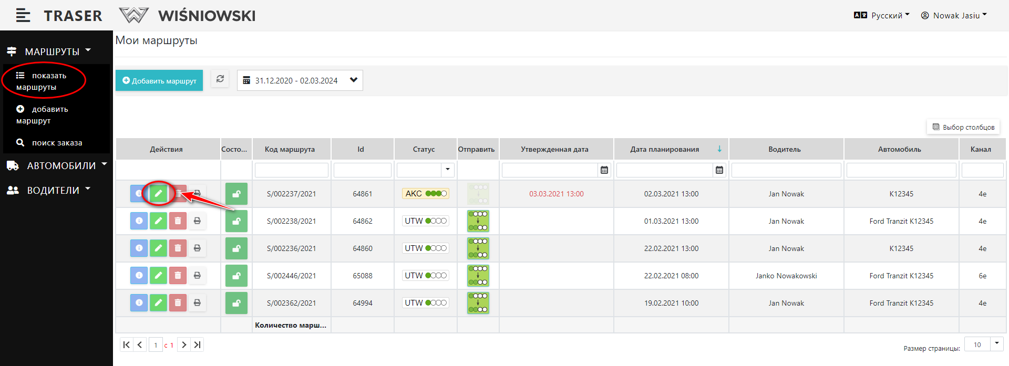Expand the Статус filter dropdown
1009x366 pixels.
pyautogui.click(x=448, y=170)
